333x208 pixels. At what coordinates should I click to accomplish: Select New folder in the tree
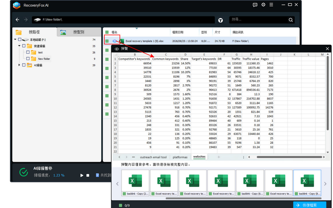tap(44, 59)
